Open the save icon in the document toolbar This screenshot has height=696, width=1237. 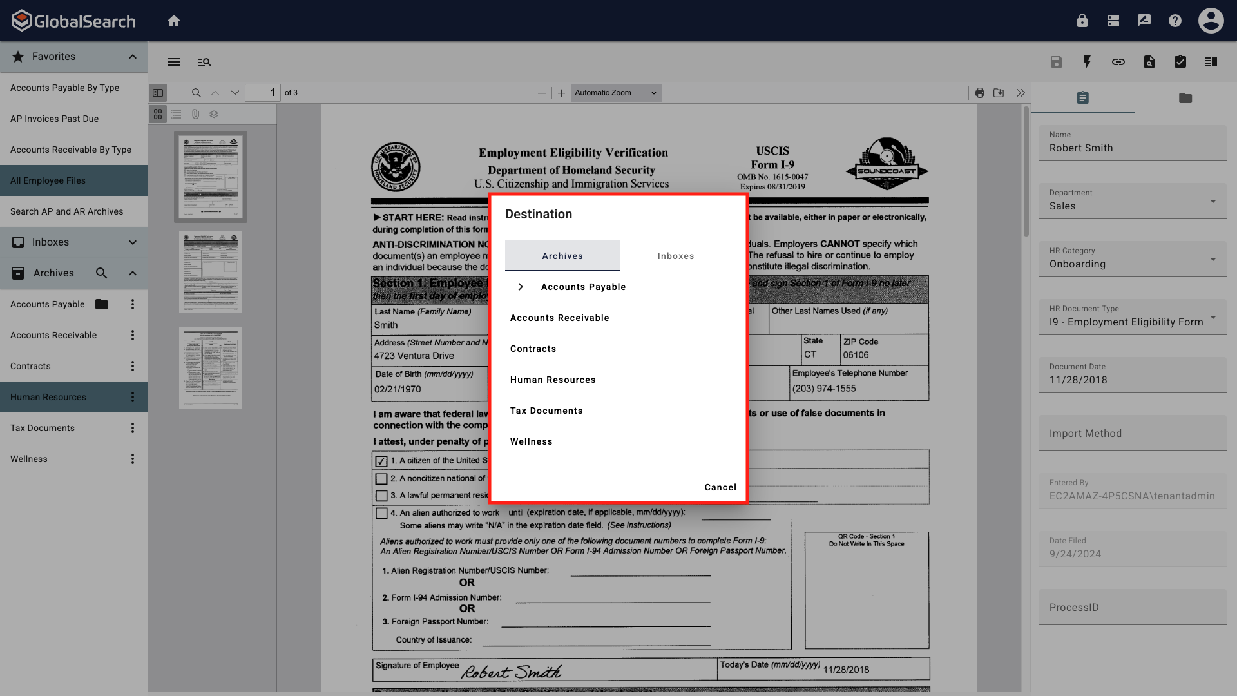(1057, 62)
